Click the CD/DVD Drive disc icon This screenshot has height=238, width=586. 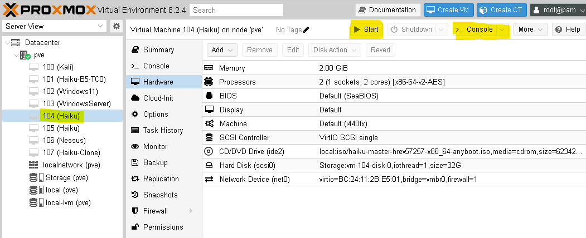(209, 151)
